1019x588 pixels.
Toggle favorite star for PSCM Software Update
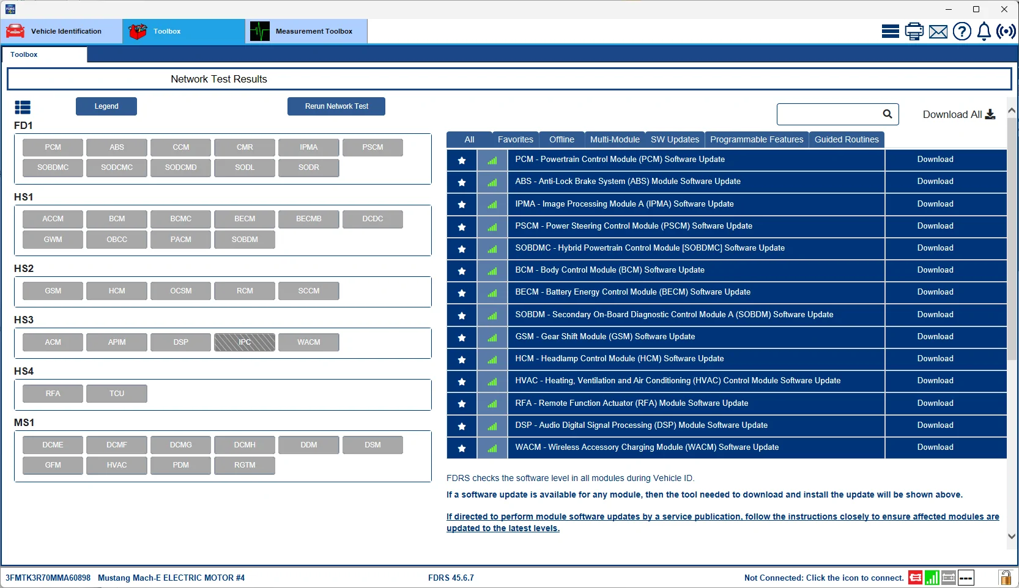462,227
